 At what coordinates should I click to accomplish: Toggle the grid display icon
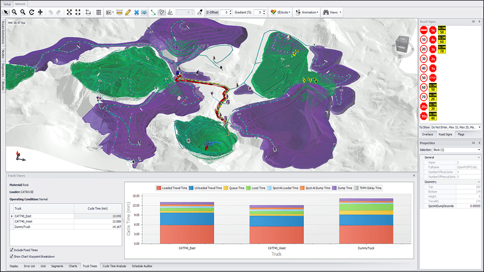[x=99, y=12]
